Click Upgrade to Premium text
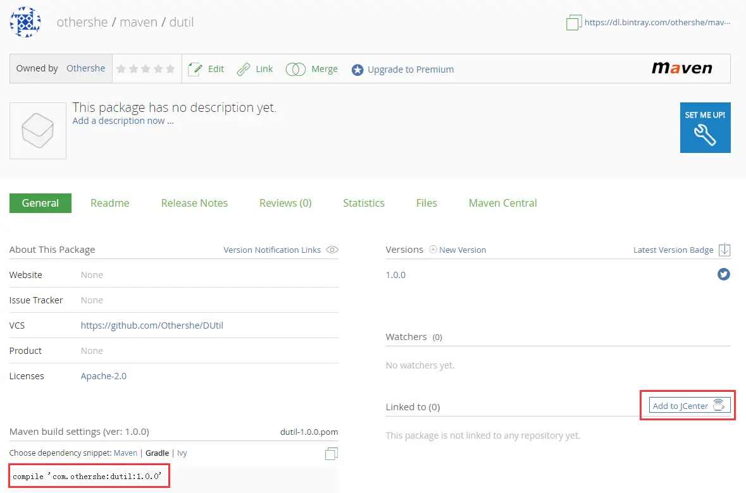 [x=411, y=70]
